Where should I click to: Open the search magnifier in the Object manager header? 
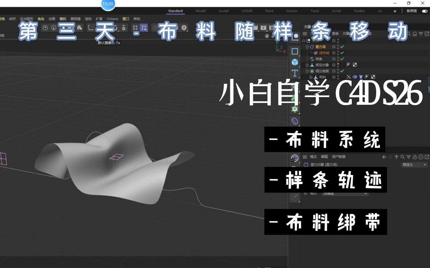[409, 34]
